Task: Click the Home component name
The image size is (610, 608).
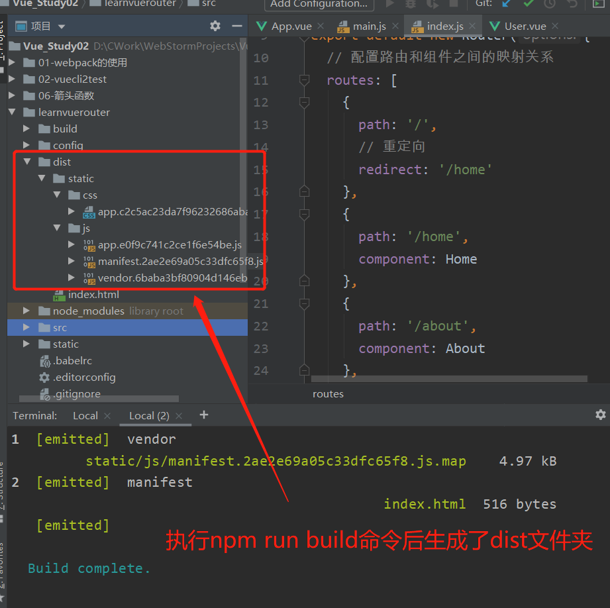Action: coord(461,259)
